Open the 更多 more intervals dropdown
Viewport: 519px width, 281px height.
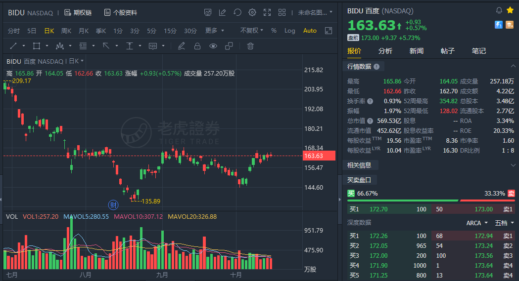pyautogui.click(x=215, y=31)
